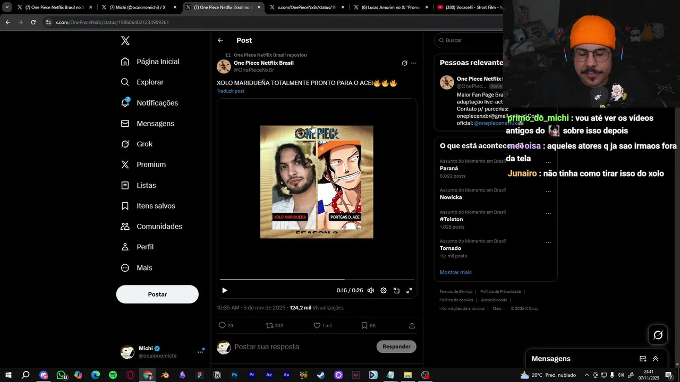680x382 pixels.
Task: Open video settings gear
Action: click(384, 291)
